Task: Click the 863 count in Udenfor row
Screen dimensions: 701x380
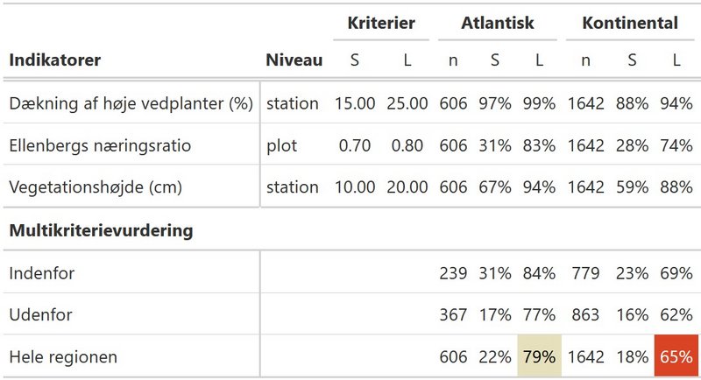Action: pos(585,315)
